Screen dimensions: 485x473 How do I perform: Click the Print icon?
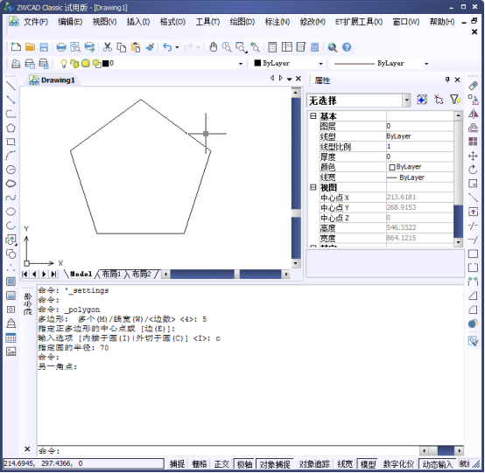[61, 47]
